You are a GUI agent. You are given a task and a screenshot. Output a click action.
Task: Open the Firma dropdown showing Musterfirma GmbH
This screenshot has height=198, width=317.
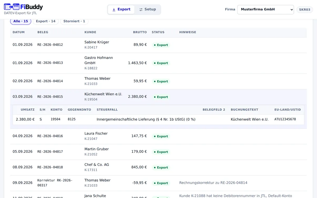tap(265, 10)
